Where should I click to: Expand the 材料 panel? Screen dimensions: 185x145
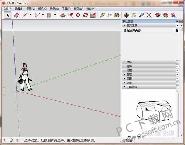tap(124, 62)
